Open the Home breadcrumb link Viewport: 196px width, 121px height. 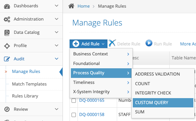pyautogui.click(x=84, y=6)
